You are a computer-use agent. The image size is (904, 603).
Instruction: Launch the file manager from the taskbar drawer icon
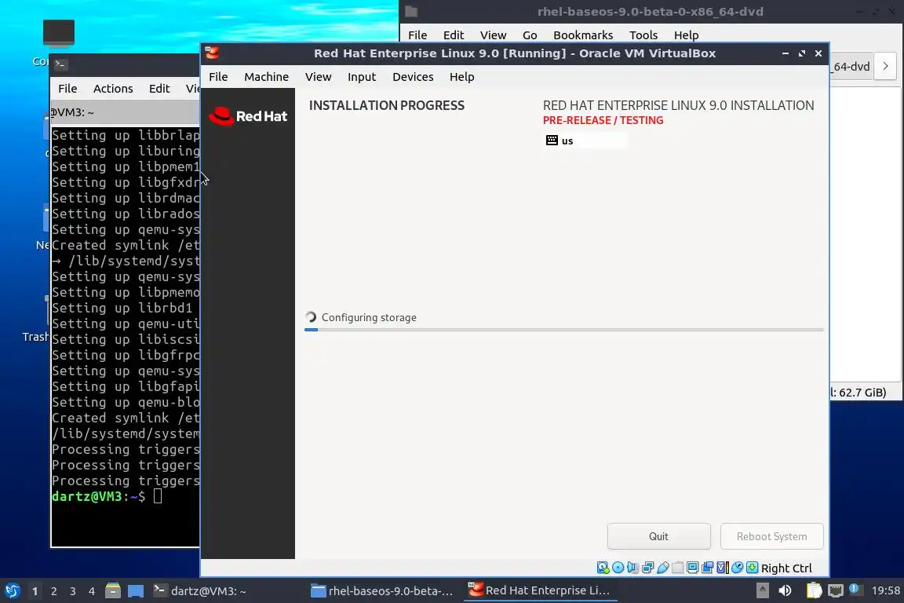click(113, 591)
